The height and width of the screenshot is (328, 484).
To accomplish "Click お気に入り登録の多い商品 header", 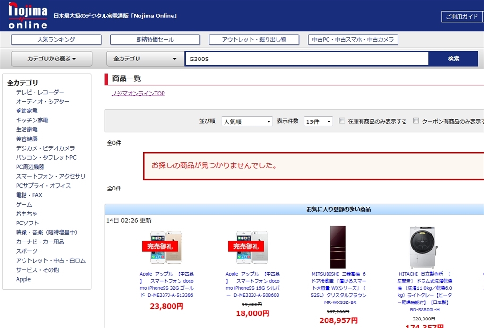I will point(338,209).
